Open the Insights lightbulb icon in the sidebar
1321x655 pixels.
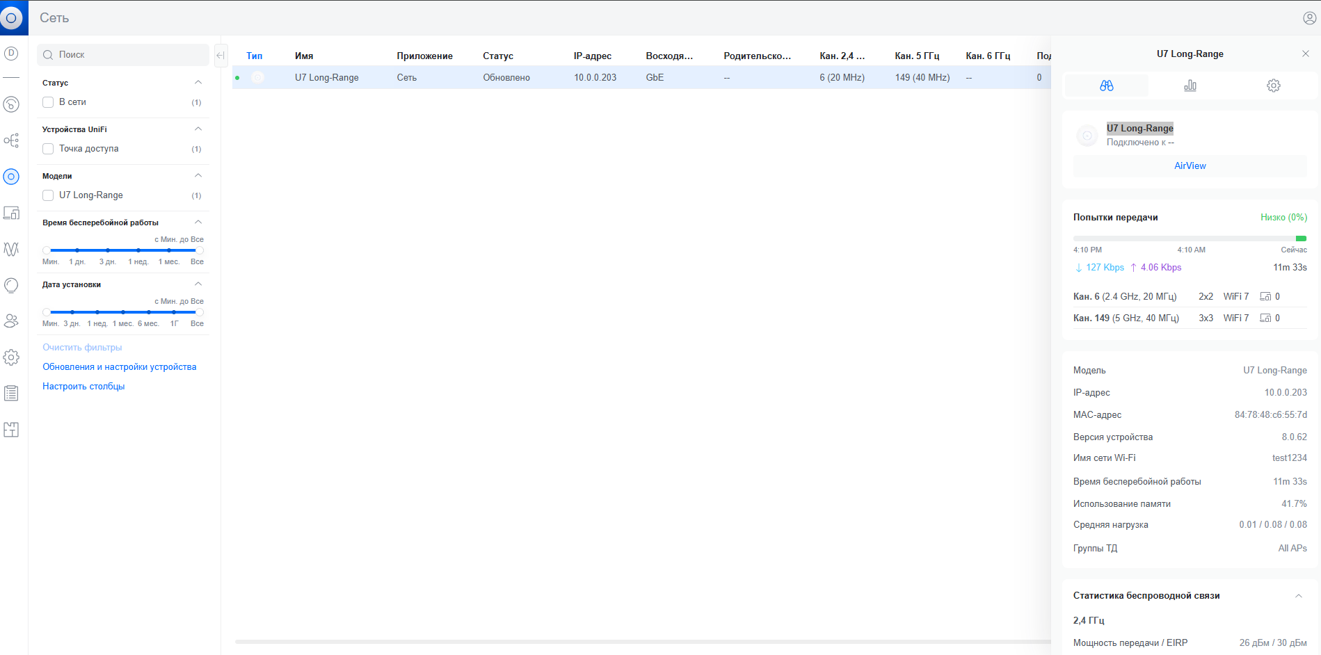pos(11,285)
